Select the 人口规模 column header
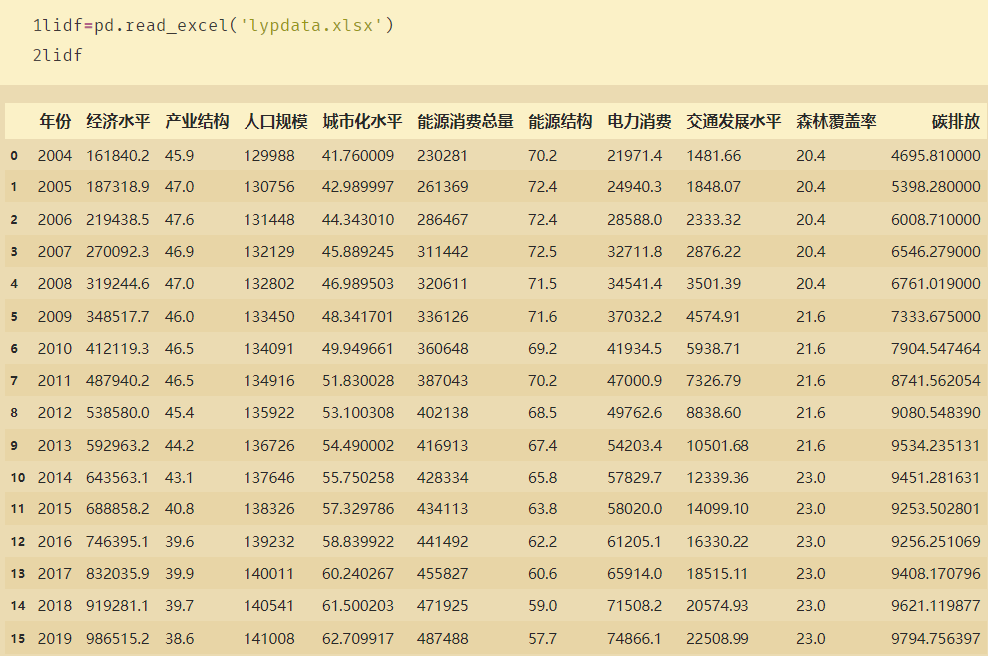This screenshot has width=988, height=656. coord(276,121)
